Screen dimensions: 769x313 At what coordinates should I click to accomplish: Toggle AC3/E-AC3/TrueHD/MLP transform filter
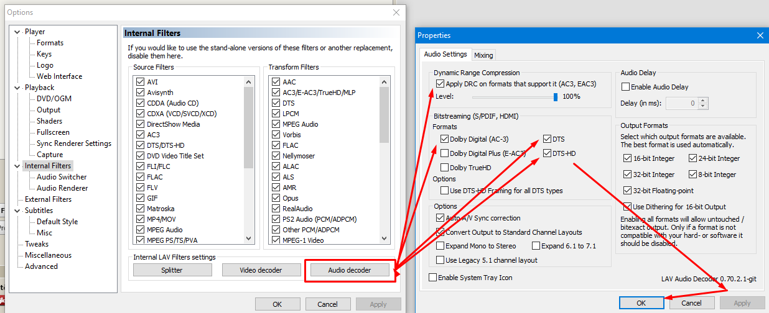coord(276,93)
